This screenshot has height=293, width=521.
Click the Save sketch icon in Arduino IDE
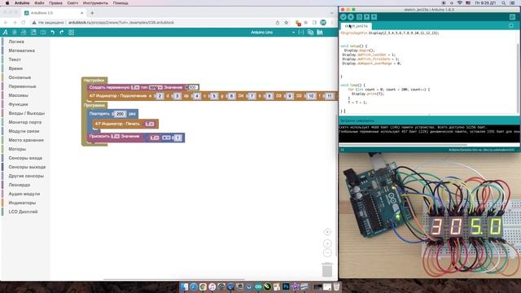click(x=374, y=16)
